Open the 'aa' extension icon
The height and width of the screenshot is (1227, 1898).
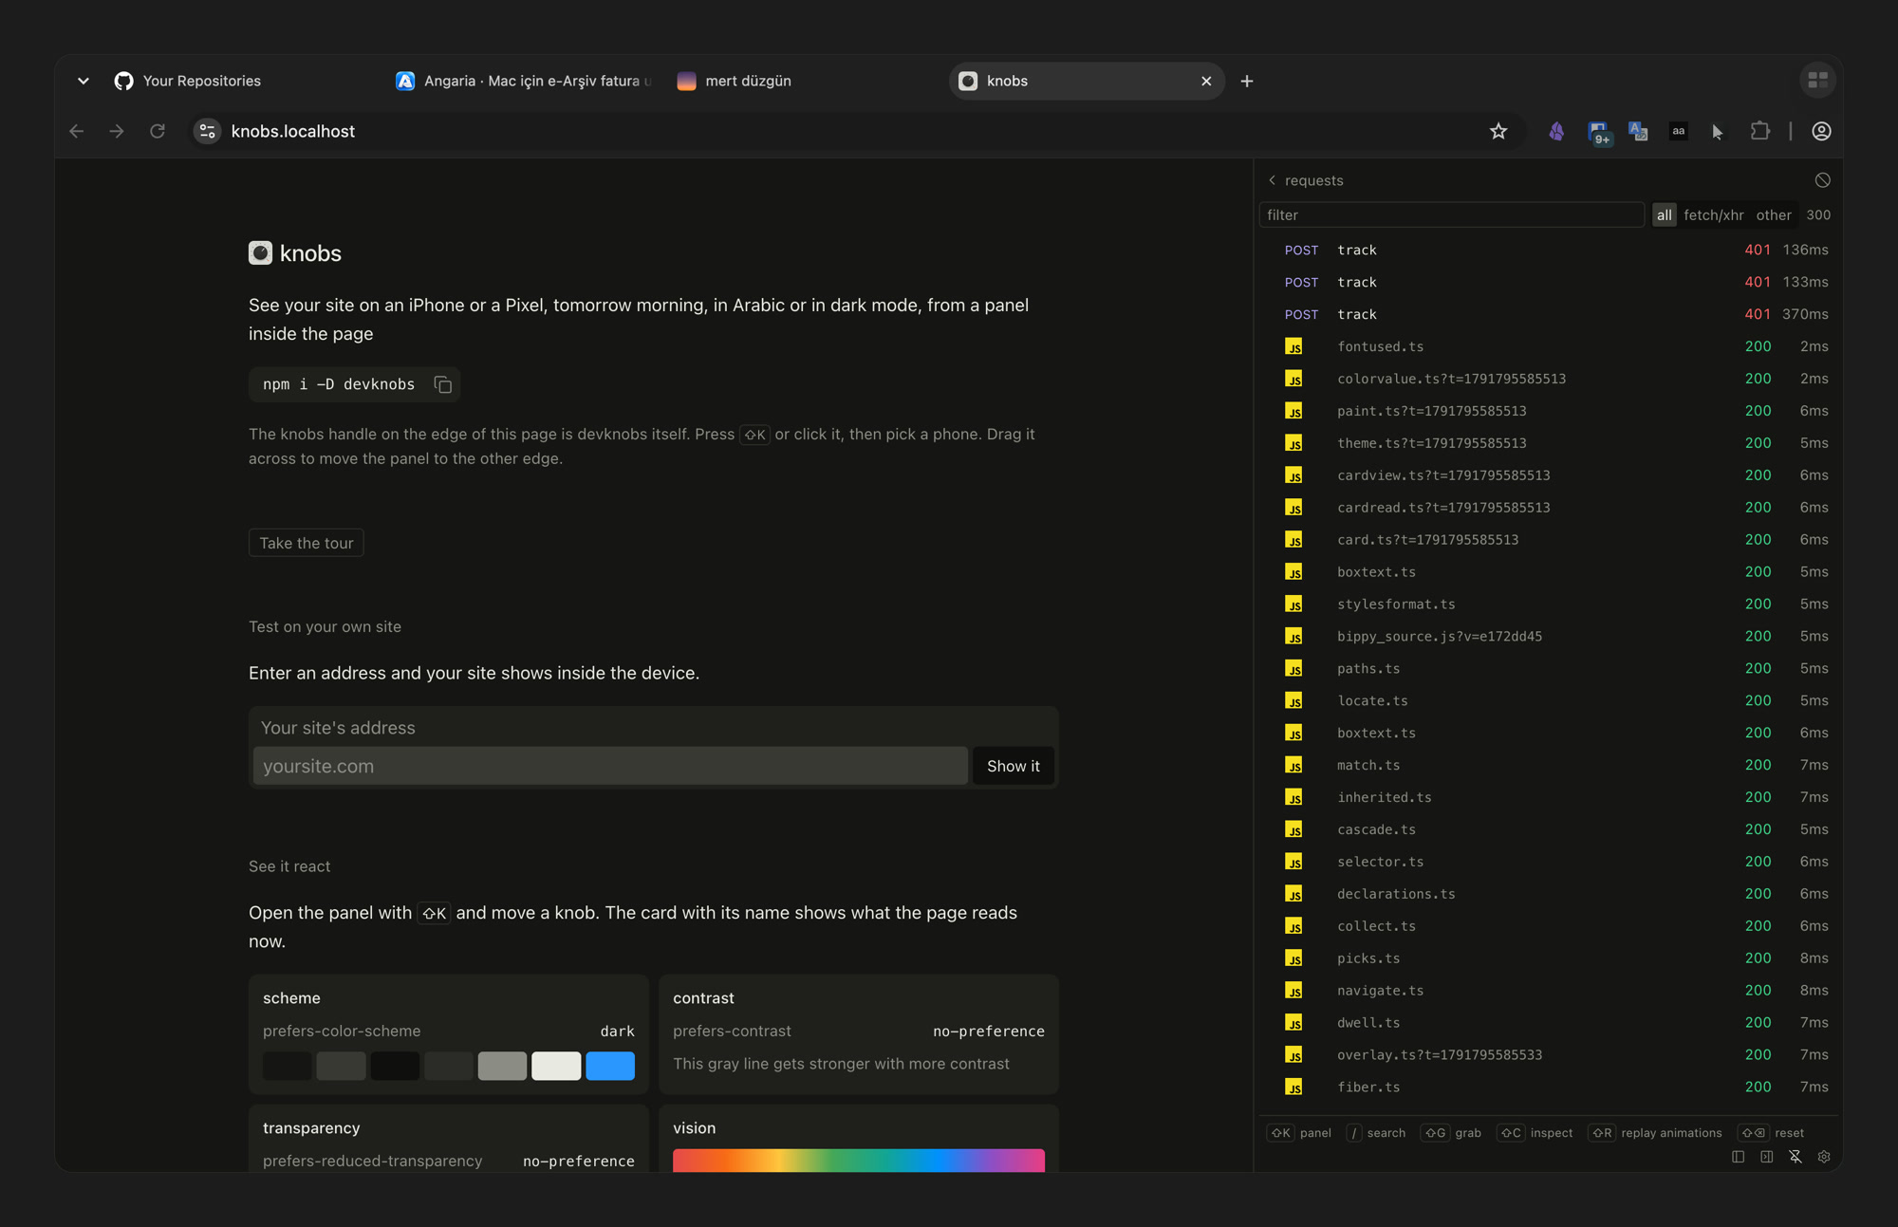tap(1679, 132)
